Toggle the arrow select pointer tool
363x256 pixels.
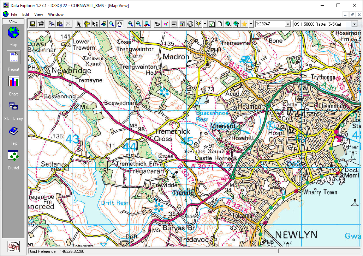click(79, 24)
